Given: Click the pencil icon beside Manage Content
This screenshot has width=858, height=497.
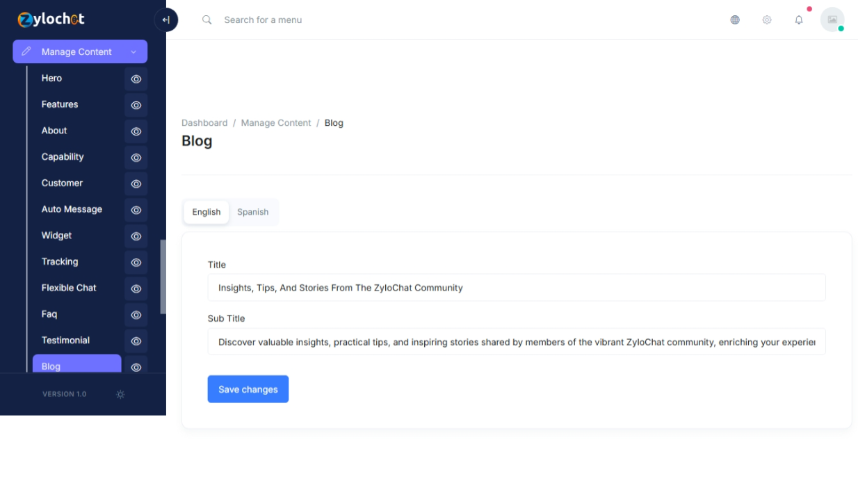Looking at the screenshot, I should (26, 51).
